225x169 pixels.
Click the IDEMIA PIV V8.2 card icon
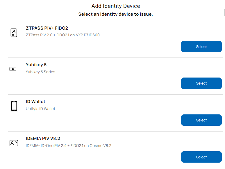pyautogui.click(x=14, y=143)
